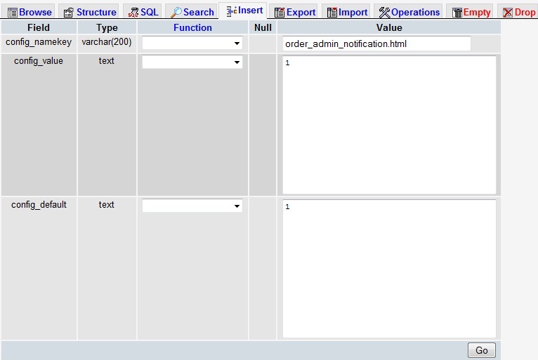Viewport: 538px width, 360px height.
Task: Click the Operations tools icon
Action: point(384,13)
